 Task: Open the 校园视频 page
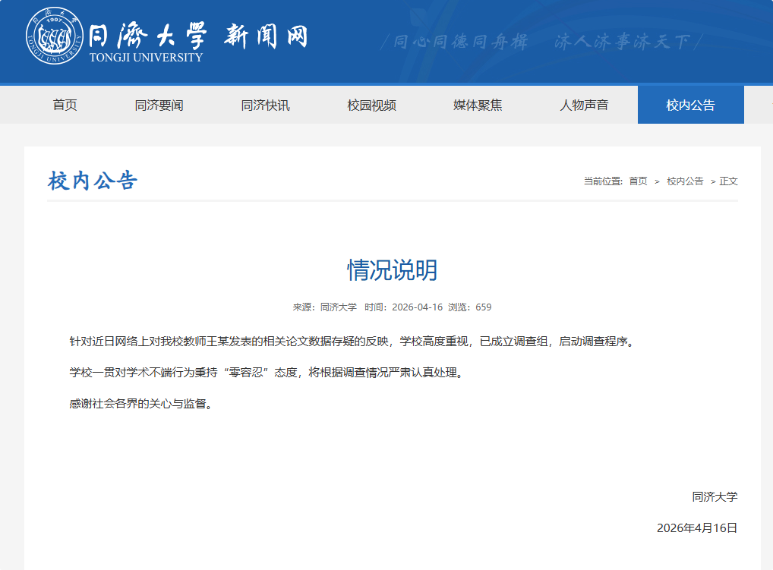[370, 105]
